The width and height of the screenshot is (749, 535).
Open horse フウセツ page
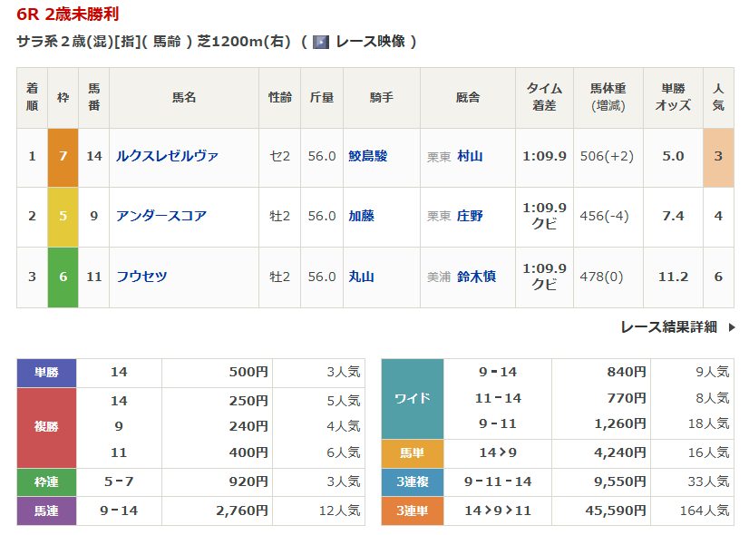coord(141,277)
